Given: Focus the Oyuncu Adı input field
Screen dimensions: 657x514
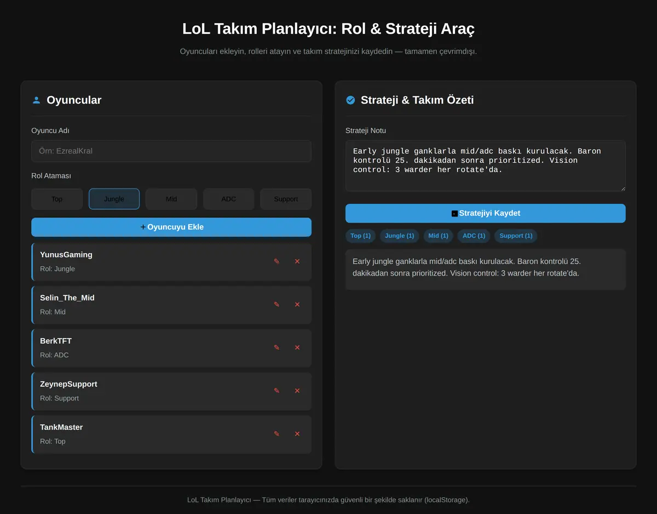Looking at the screenshot, I should tap(171, 151).
